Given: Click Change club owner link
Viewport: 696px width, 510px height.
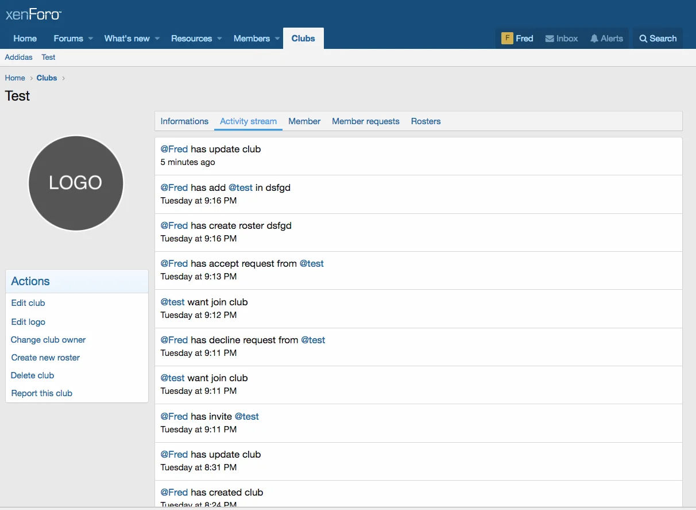Looking at the screenshot, I should [48, 340].
